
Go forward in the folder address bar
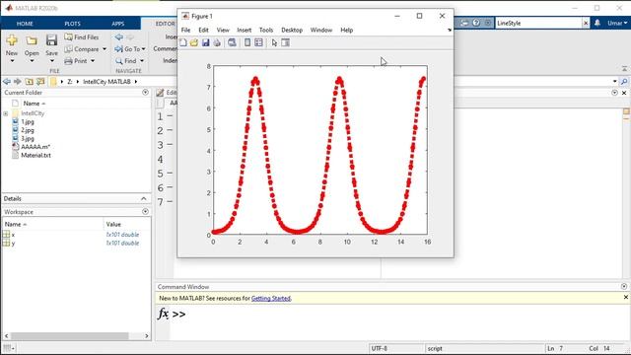pos(18,82)
